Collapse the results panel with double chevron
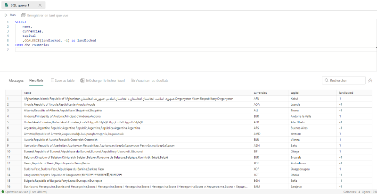The height and width of the screenshot is (194, 377). (x=370, y=81)
